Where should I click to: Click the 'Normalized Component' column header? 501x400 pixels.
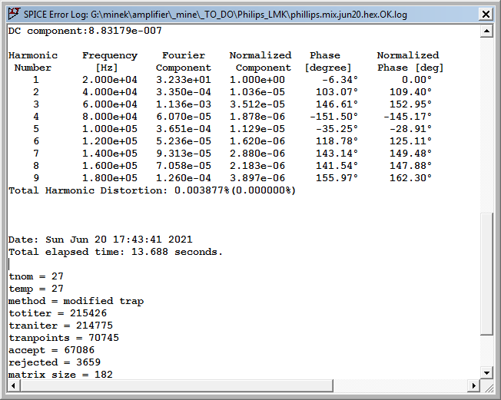coord(260,61)
